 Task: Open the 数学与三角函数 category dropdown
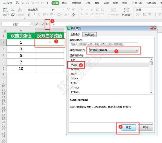(136, 50)
